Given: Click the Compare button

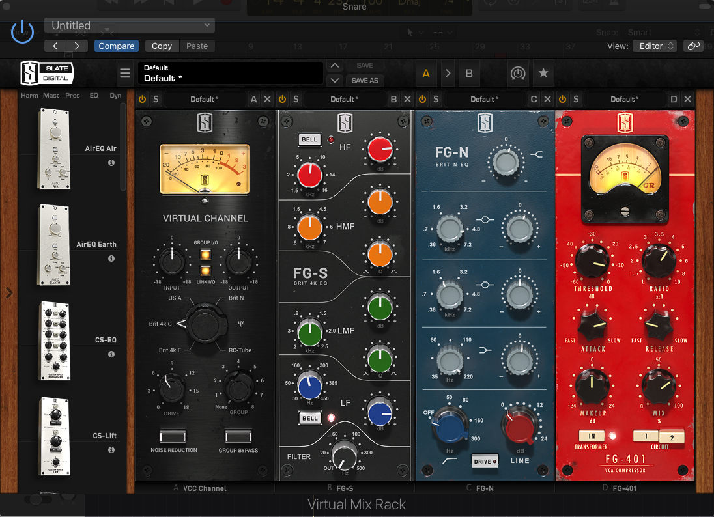Looking at the screenshot, I should tap(116, 46).
